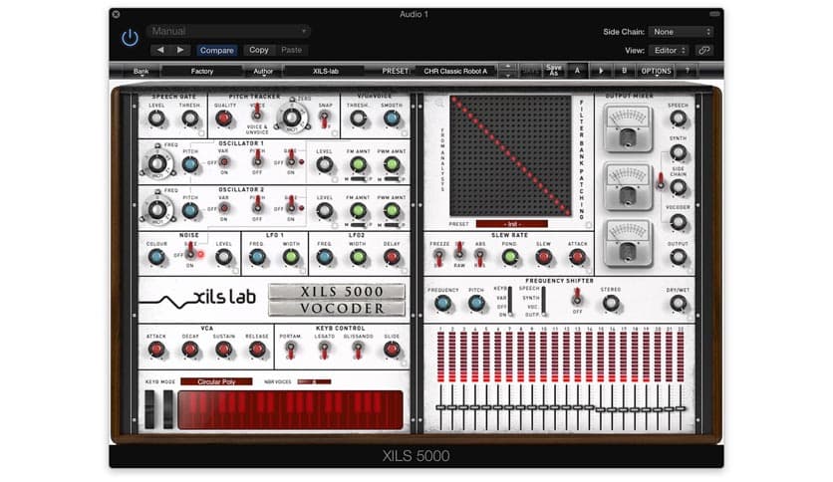Flip the Pitch Tracker Snap switch
The image size is (833, 482).
[x=324, y=119]
